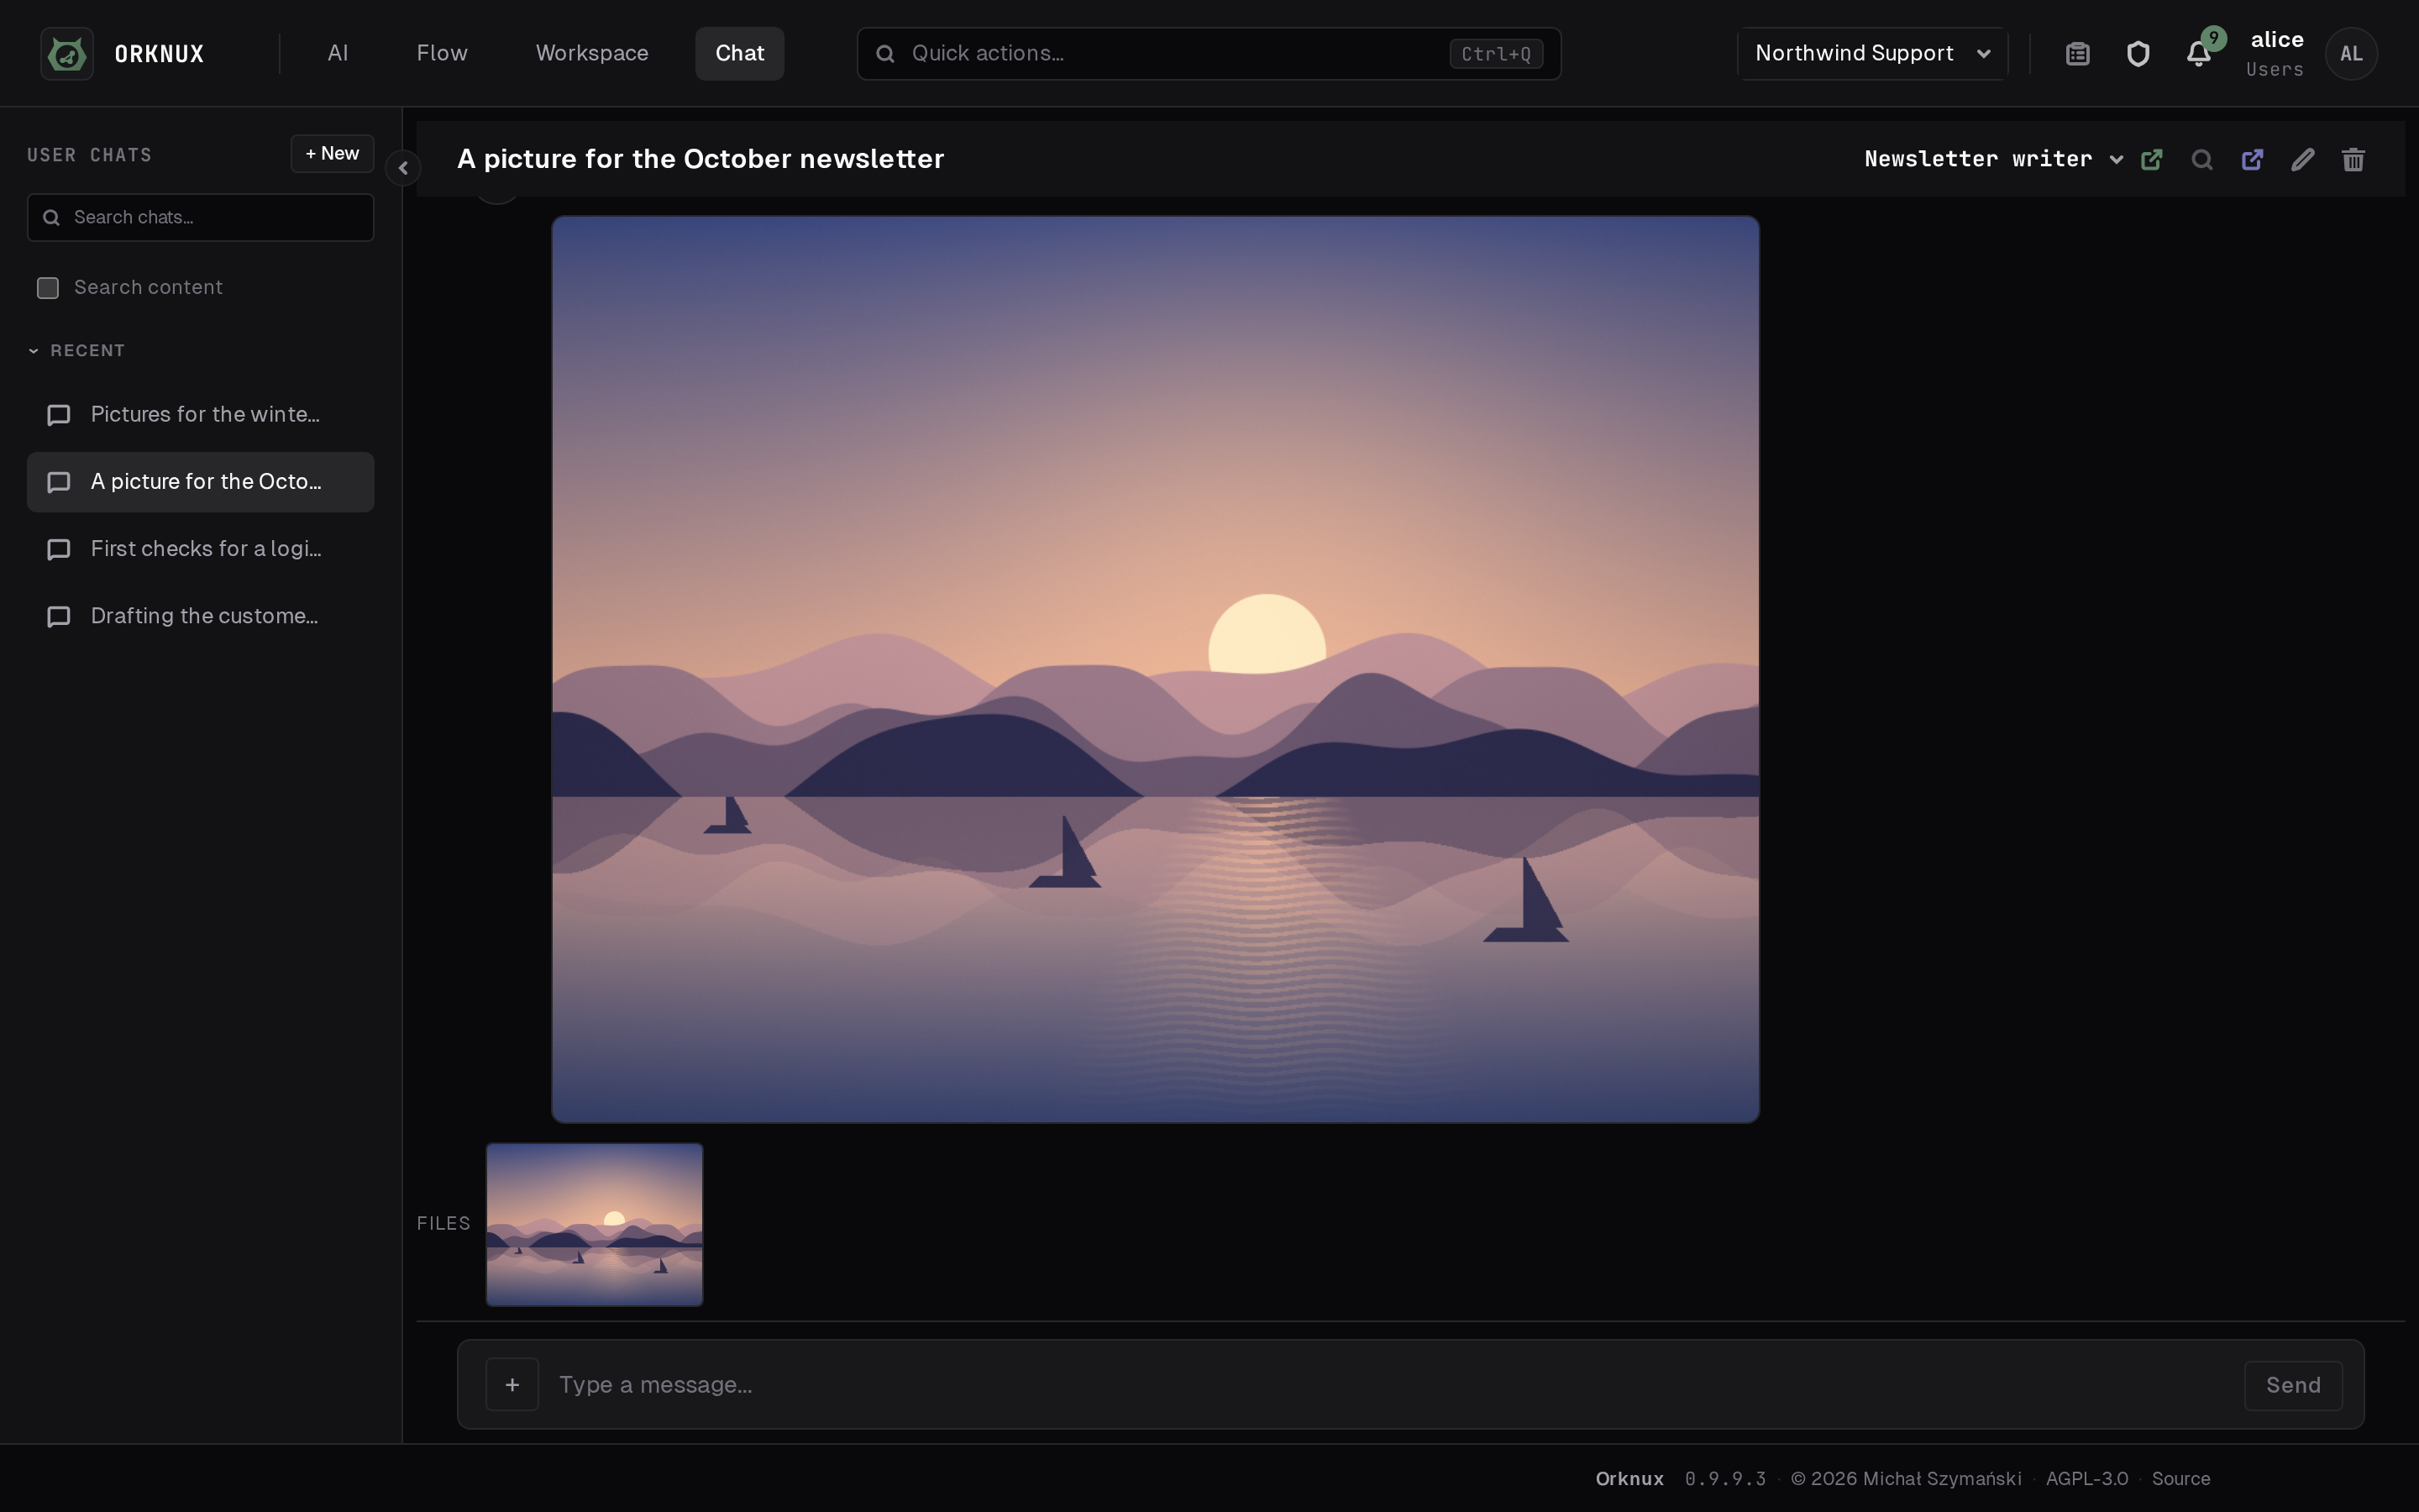2419x1512 pixels.
Task: Select the Chat tab
Action: (x=740, y=54)
